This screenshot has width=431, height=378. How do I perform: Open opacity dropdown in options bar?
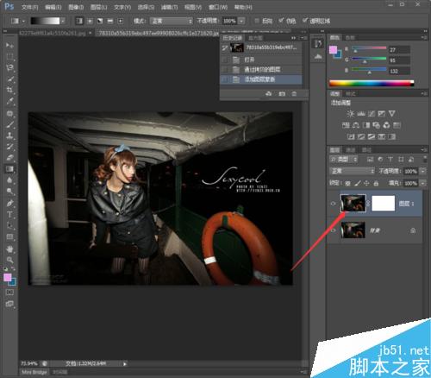241,21
